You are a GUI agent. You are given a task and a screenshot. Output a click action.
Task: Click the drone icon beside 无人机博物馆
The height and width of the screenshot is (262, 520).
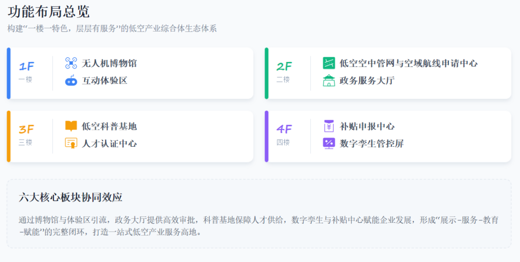71,63
